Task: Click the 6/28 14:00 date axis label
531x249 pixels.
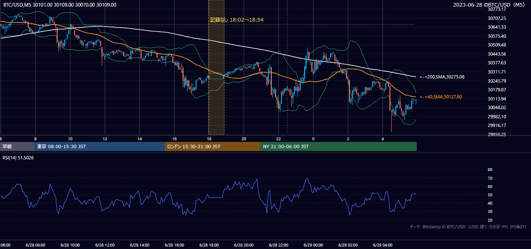Action: tap(140, 245)
